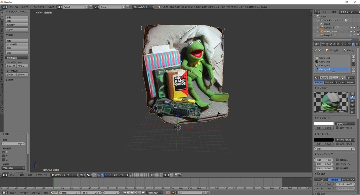Viewport: 360px width, 195px height.
Task: Click the スムーズ shading button
Action: (11, 66)
